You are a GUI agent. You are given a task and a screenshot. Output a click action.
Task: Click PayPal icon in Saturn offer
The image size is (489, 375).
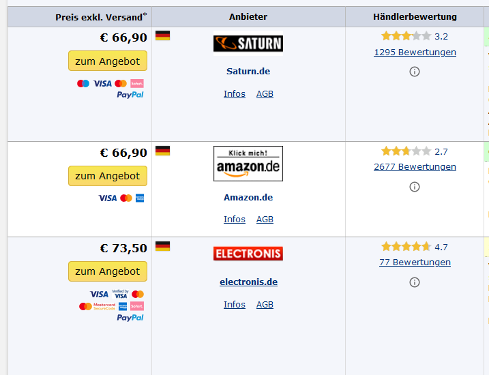tap(130, 95)
